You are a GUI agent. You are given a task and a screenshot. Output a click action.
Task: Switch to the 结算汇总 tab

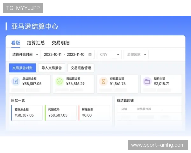(x=36, y=43)
